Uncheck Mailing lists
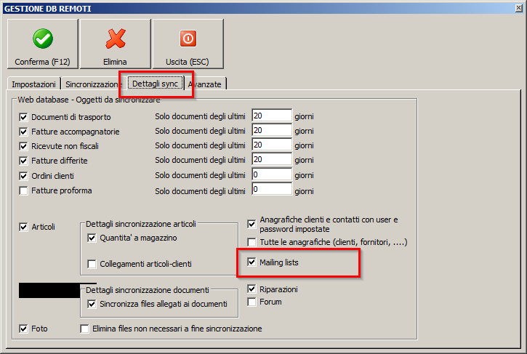 pyautogui.click(x=252, y=262)
